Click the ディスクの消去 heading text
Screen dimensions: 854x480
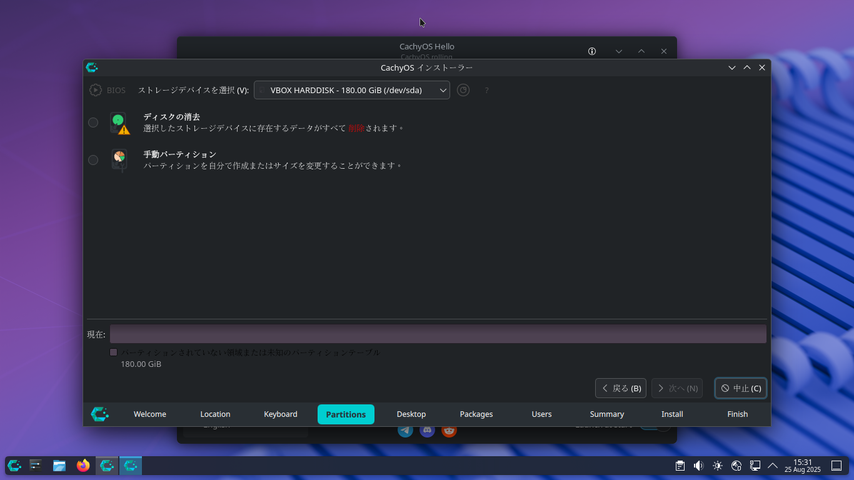pos(172,117)
